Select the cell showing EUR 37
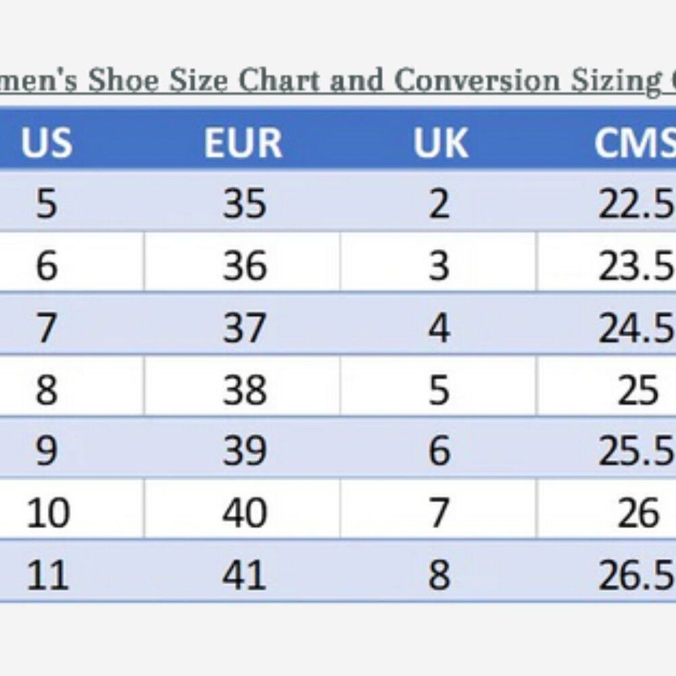The image size is (676, 676). click(244, 328)
